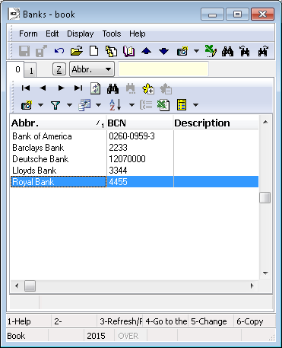Click the green Excel pencil icon
The width and height of the screenshot is (282, 348).
[211, 51]
